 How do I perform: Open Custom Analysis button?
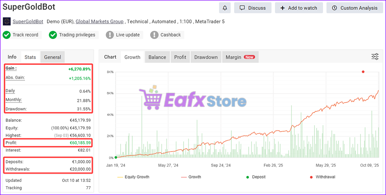[x=354, y=8]
